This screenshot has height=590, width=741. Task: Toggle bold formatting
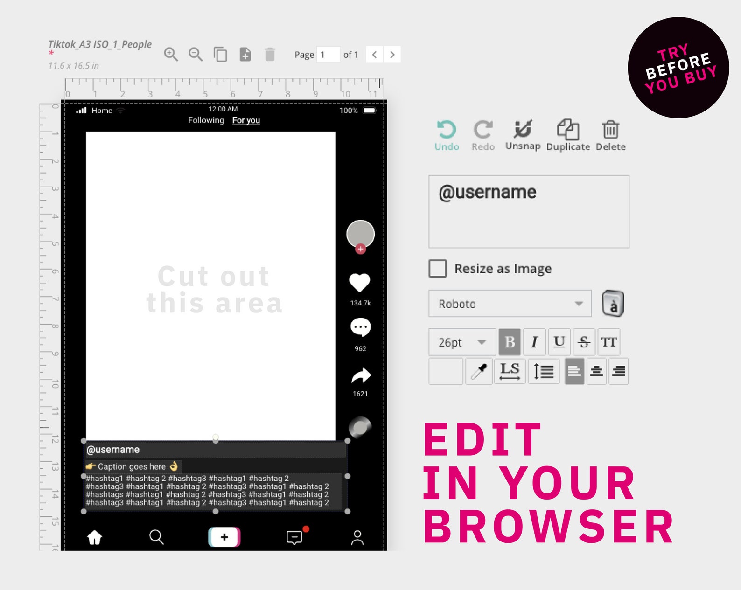pos(510,342)
